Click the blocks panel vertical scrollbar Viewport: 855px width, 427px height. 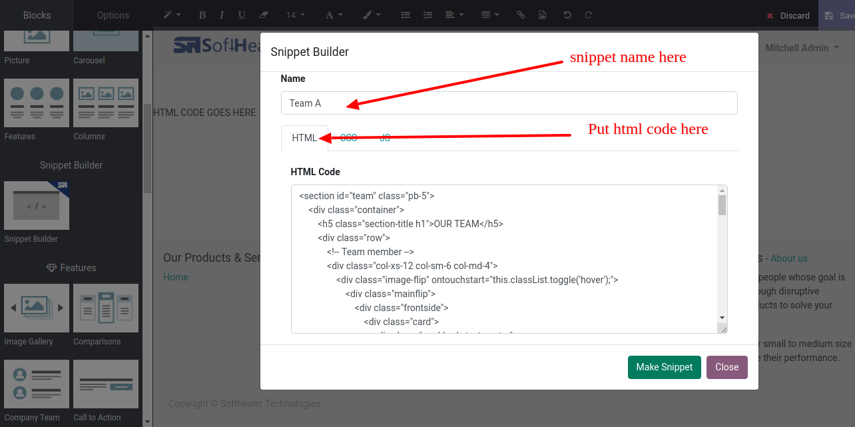147,148
